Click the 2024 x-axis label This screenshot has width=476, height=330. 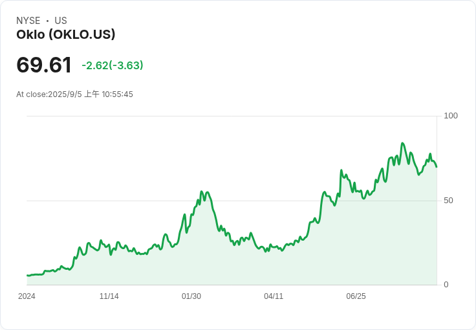27,296
